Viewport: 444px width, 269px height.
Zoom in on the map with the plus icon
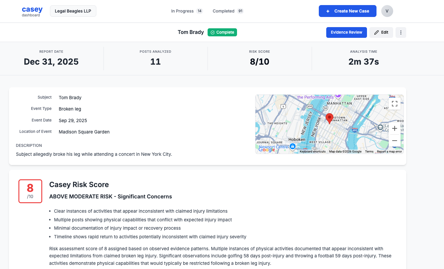click(395, 128)
